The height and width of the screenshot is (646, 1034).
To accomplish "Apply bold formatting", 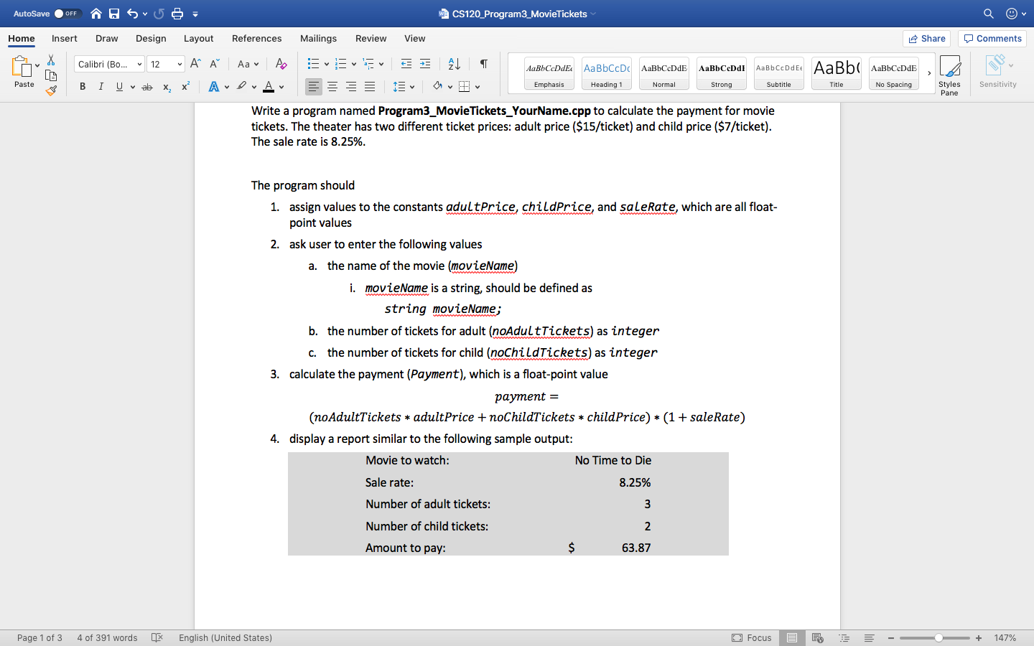I will [x=82, y=86].
